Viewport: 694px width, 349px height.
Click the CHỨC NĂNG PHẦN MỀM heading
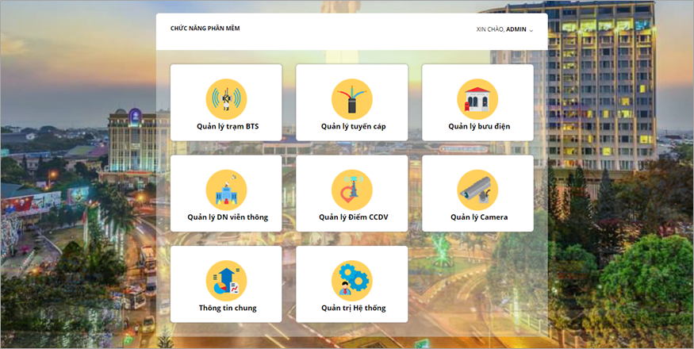(205, 29)
